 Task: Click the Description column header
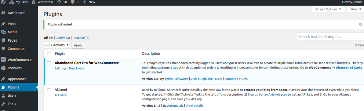151,54
